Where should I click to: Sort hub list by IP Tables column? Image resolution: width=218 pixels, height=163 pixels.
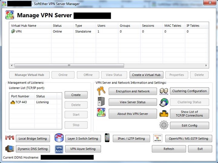(x=196, y=25)
